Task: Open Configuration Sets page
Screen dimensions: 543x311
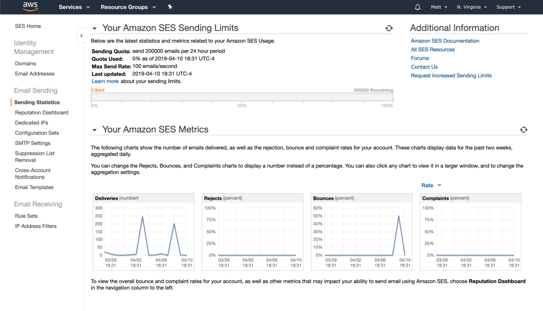Action: pos(37,133)
